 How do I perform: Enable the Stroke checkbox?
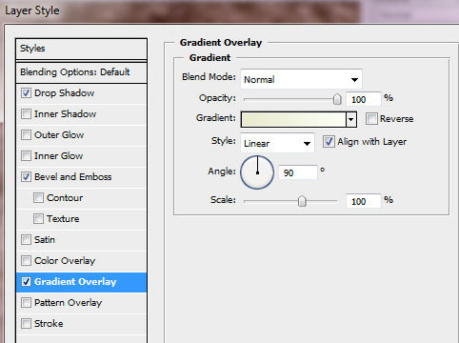[x=26, y=324]
